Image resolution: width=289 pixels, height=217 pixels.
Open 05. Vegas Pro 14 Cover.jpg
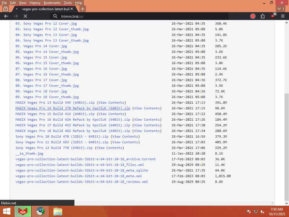tap(41, 46)
